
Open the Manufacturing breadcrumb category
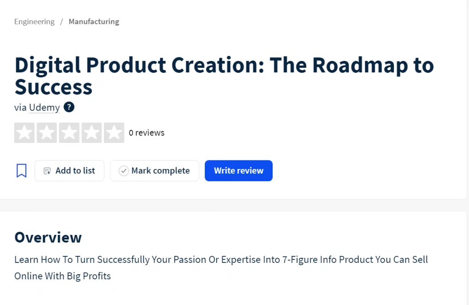point(94,22)
